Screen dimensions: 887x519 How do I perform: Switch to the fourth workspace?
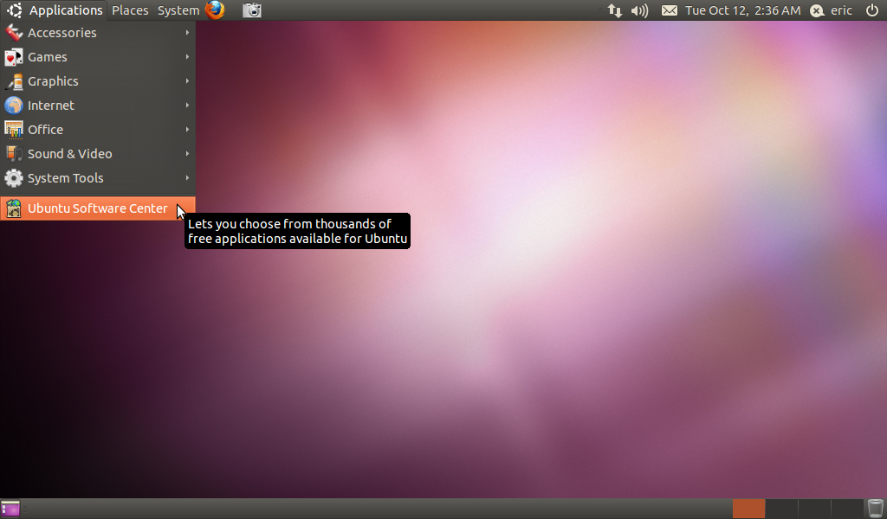click(847, 509)
